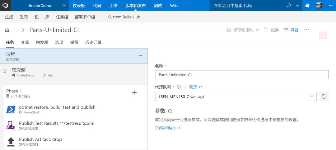
Task: Open the user profile avatar
Action: click(x=319, y=6)
